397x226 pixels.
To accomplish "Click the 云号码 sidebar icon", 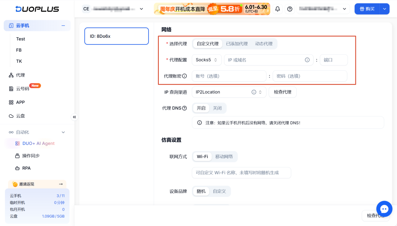I will (x=11, y=89).
